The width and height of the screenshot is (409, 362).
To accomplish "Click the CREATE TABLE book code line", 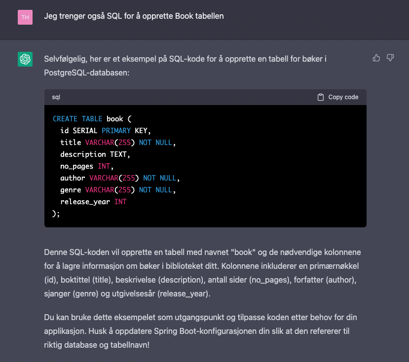I will coord(92,119).
